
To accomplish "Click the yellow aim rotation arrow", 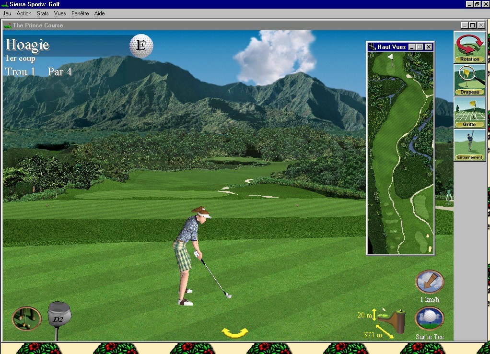I will tap(234, 333).
